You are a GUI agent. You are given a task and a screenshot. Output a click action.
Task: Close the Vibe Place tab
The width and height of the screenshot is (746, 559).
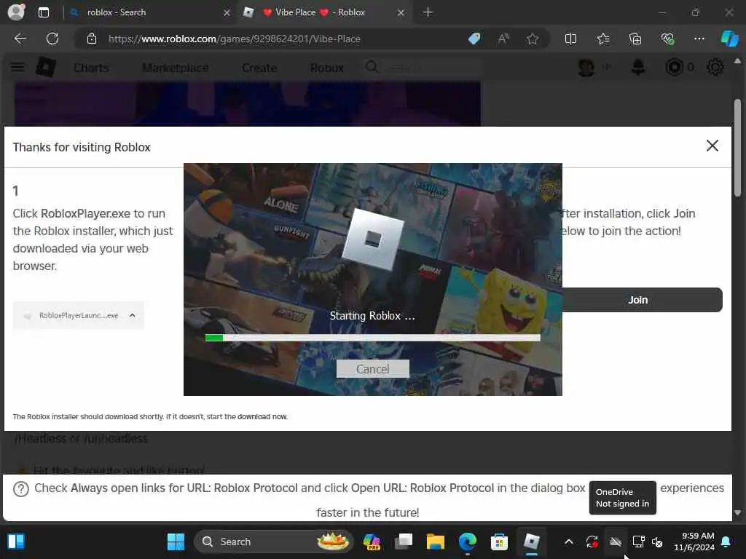click(401, 12)
